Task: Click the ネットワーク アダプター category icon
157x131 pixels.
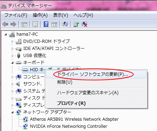Action: 19,112
